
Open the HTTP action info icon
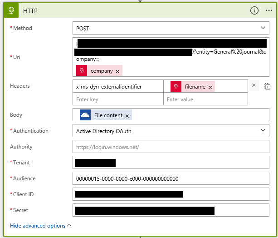click(x=254, y=10)
